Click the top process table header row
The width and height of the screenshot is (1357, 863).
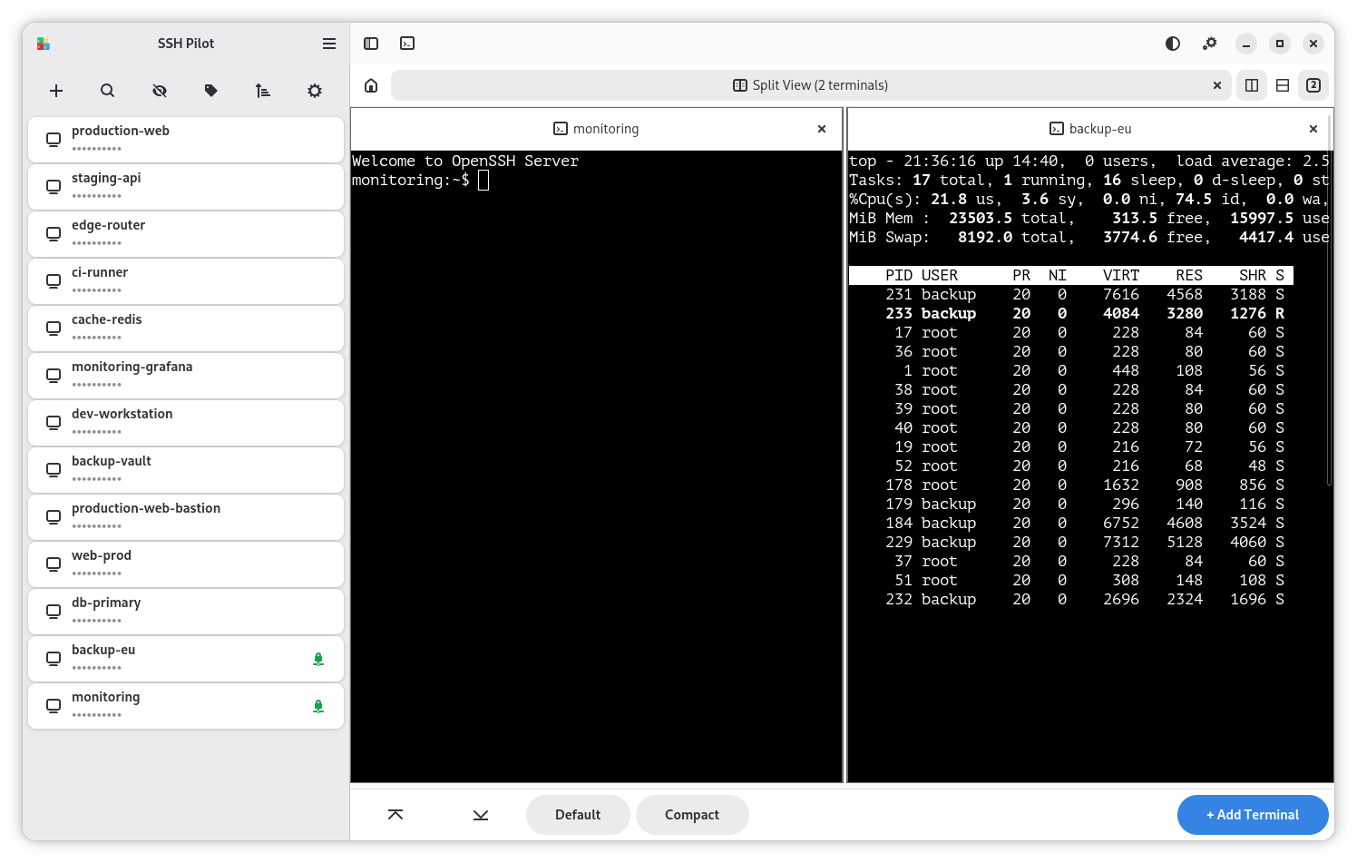(1071, 275)
